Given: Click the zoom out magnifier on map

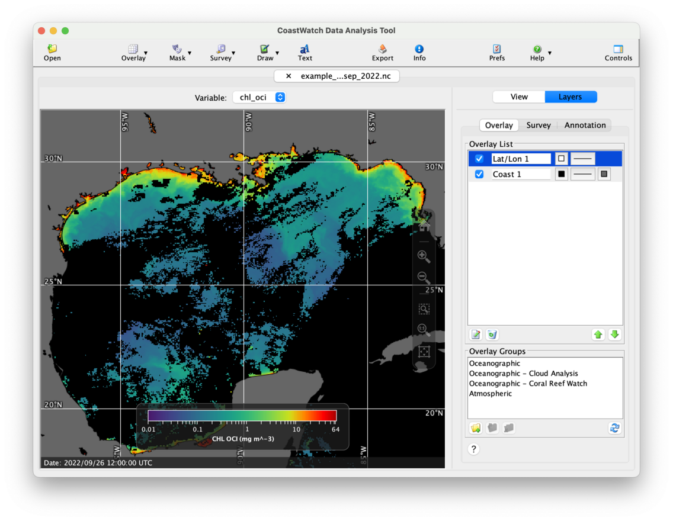Looking at the screenshot, I should 424,277.
